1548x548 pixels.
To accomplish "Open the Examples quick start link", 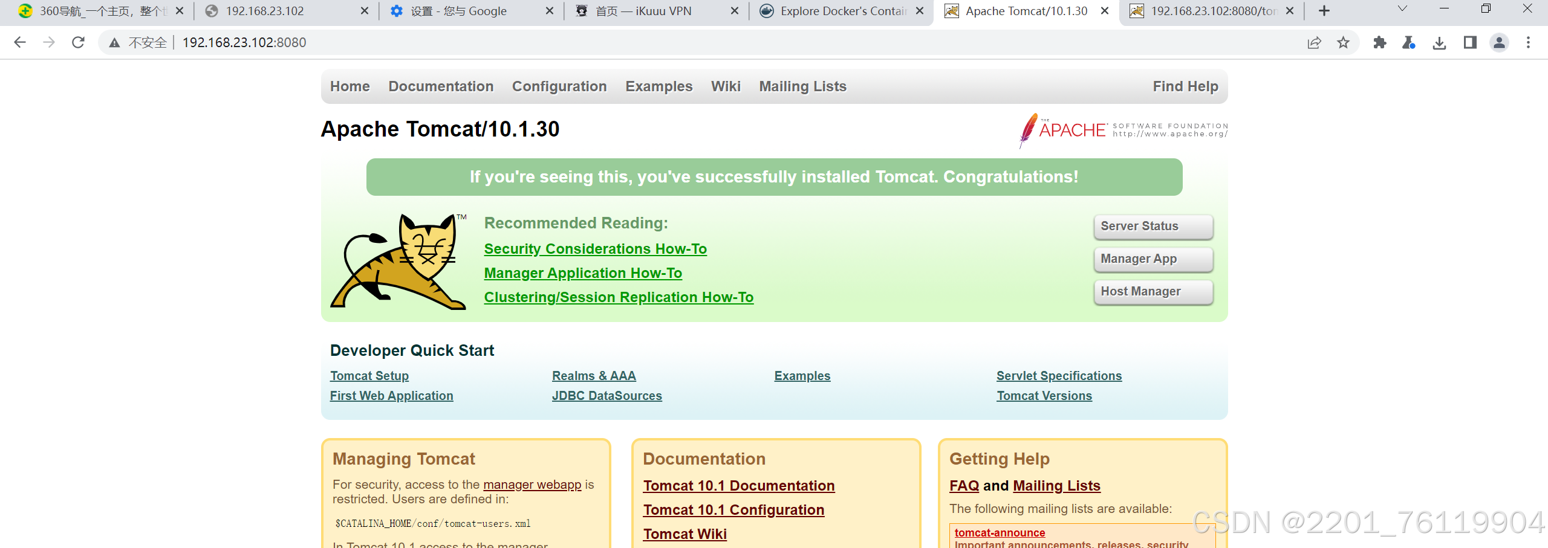I will 802,376.
